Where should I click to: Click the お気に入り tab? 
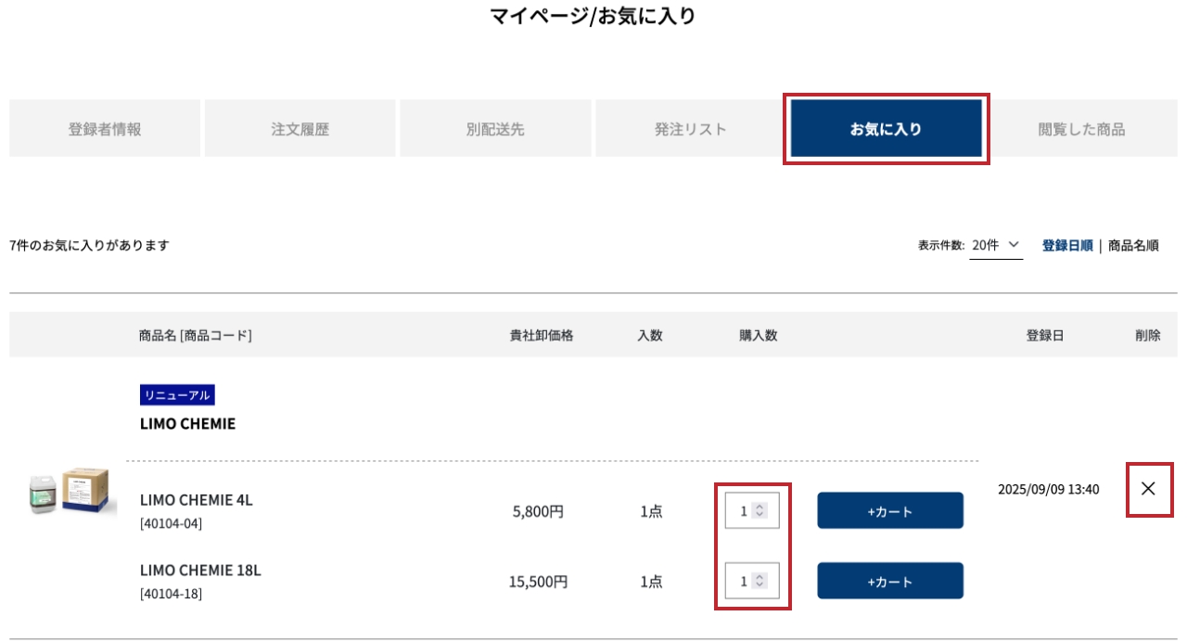point(886,129)
